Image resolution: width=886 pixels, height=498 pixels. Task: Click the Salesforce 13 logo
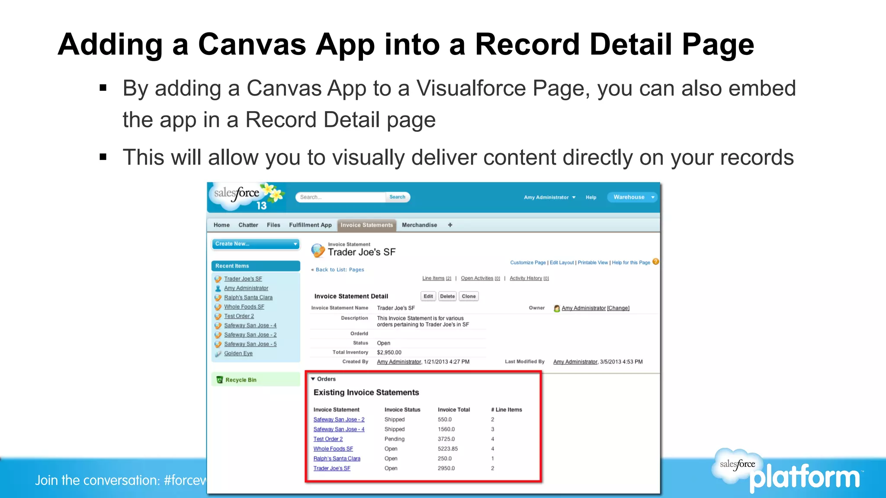(247, 197)
